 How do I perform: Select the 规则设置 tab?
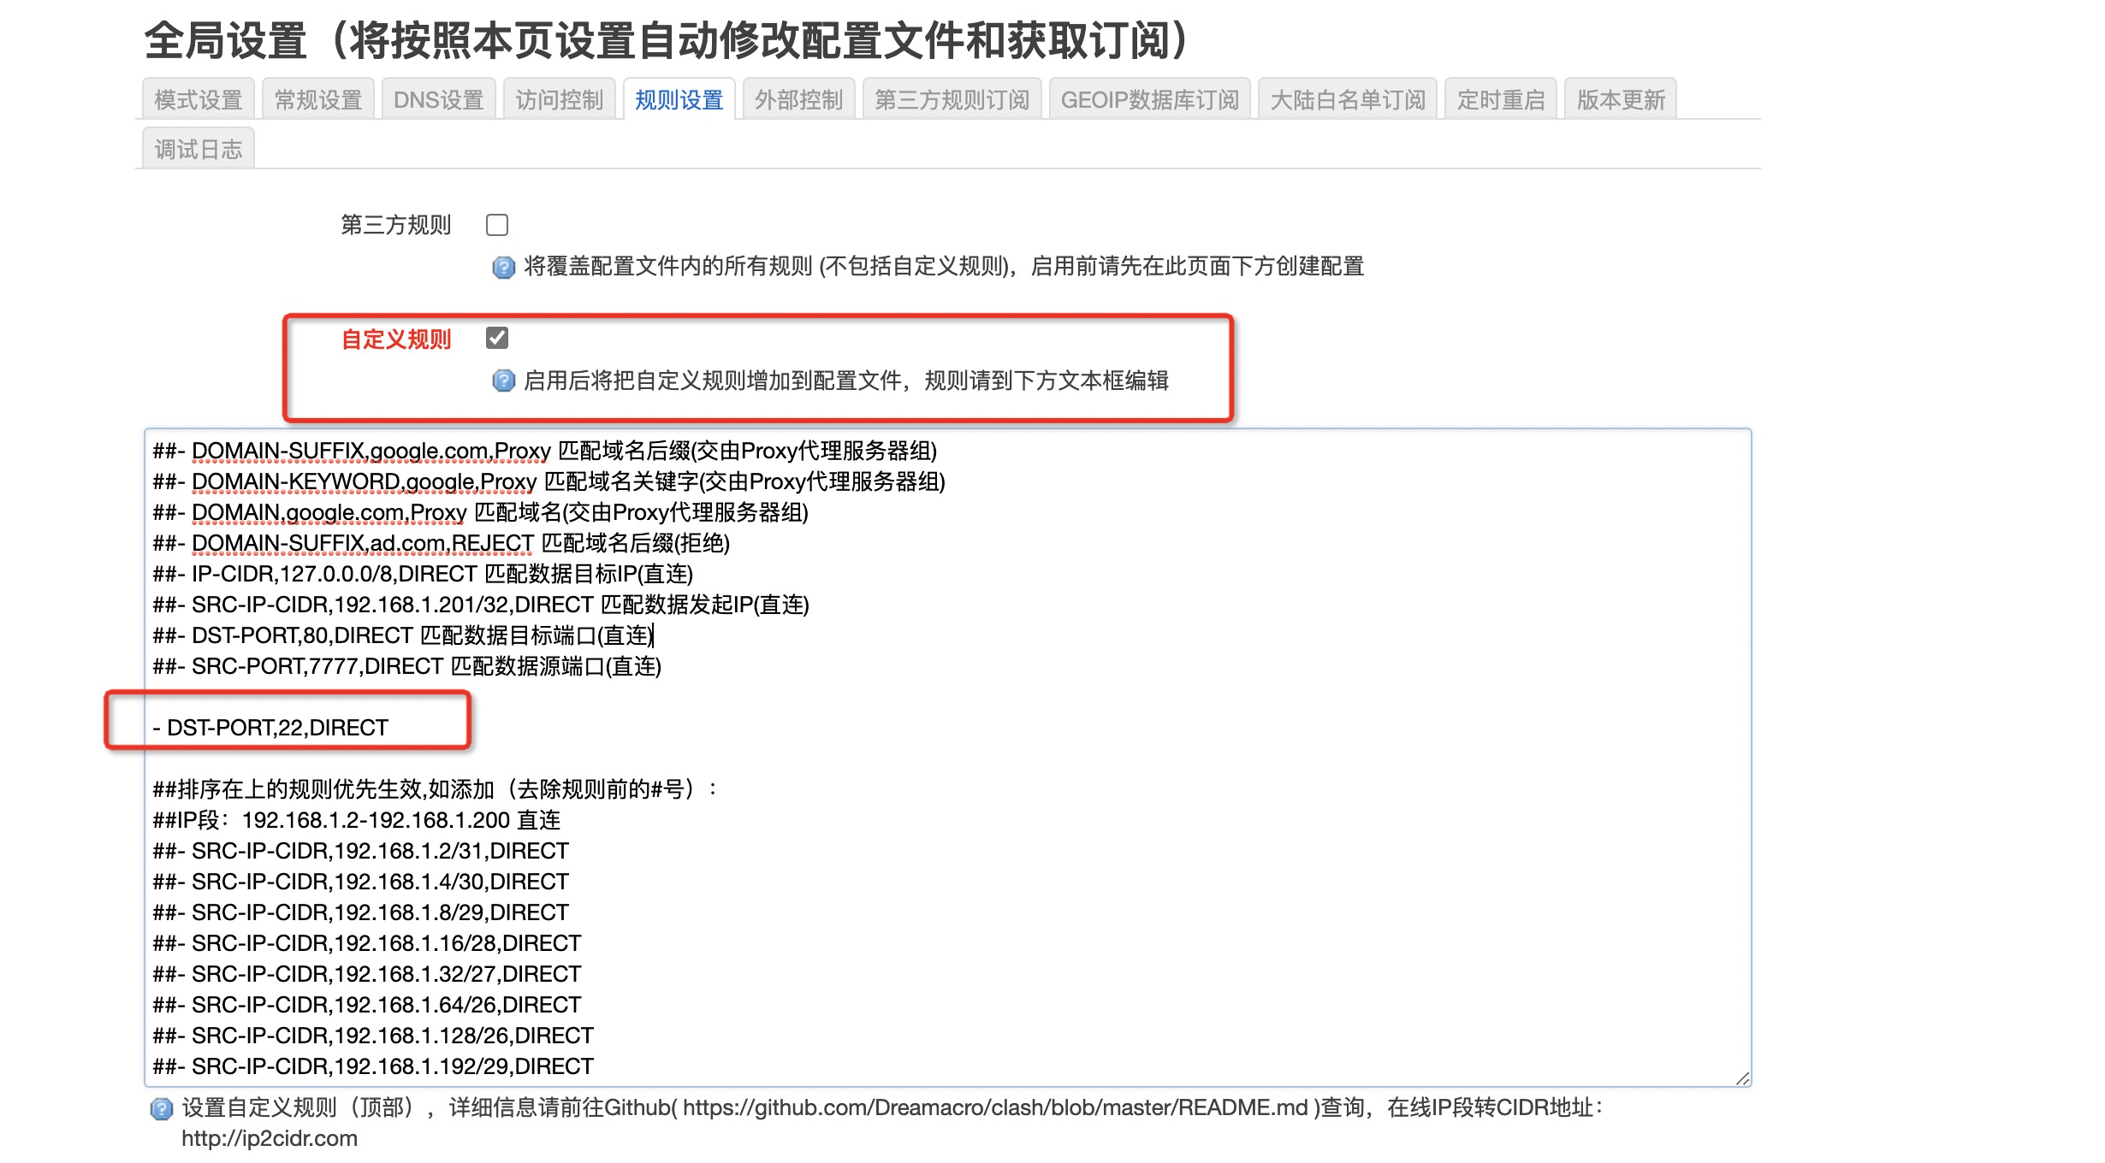(x=679, y=98)
